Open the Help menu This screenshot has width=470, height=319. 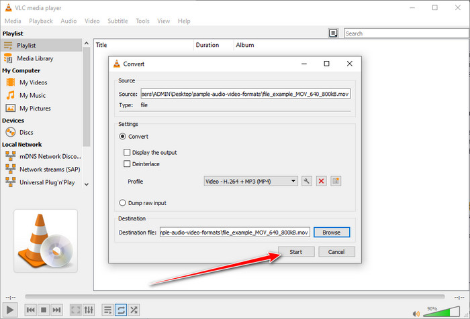pyautogui.click(x=184, y=21)
